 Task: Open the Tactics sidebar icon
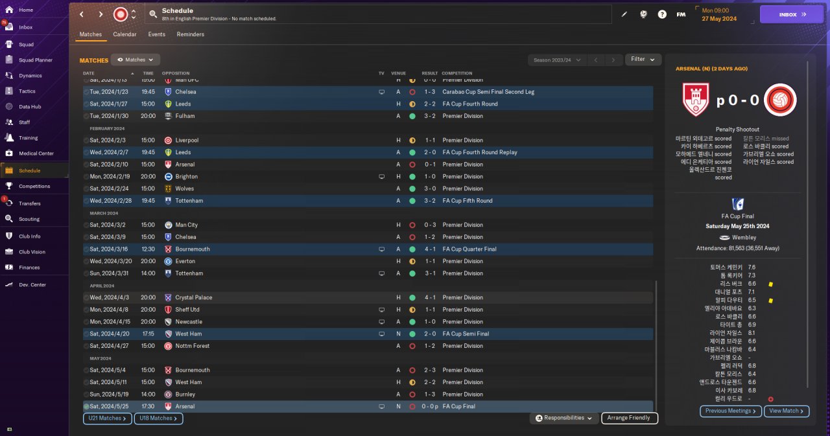(9, 91)
